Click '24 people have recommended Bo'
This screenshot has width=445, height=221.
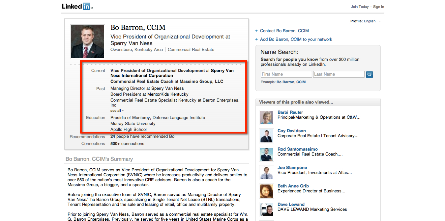tap(142, 136)
